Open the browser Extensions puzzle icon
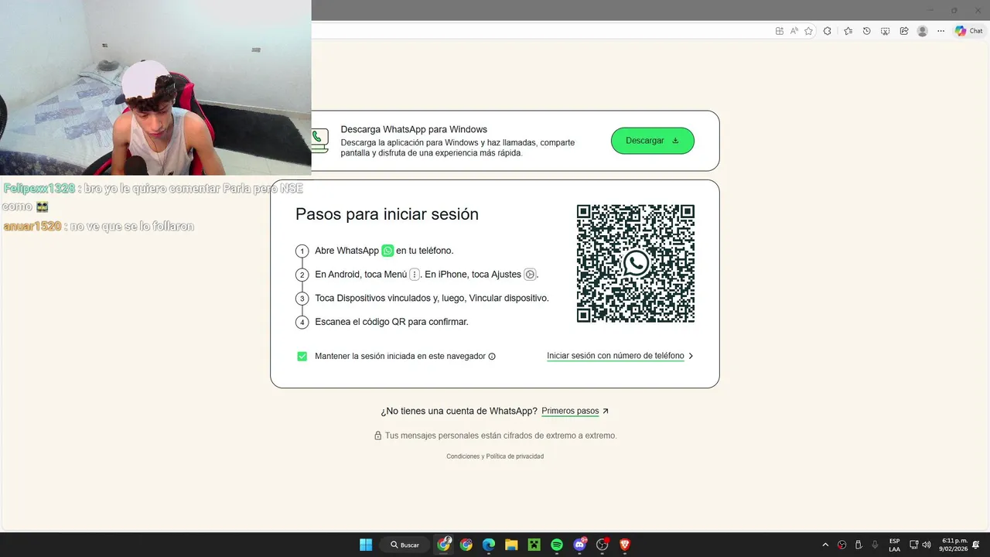 point(828,31)
